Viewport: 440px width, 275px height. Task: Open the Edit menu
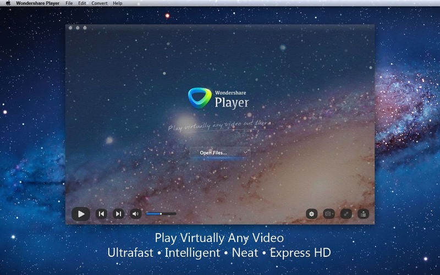point(82,3)
